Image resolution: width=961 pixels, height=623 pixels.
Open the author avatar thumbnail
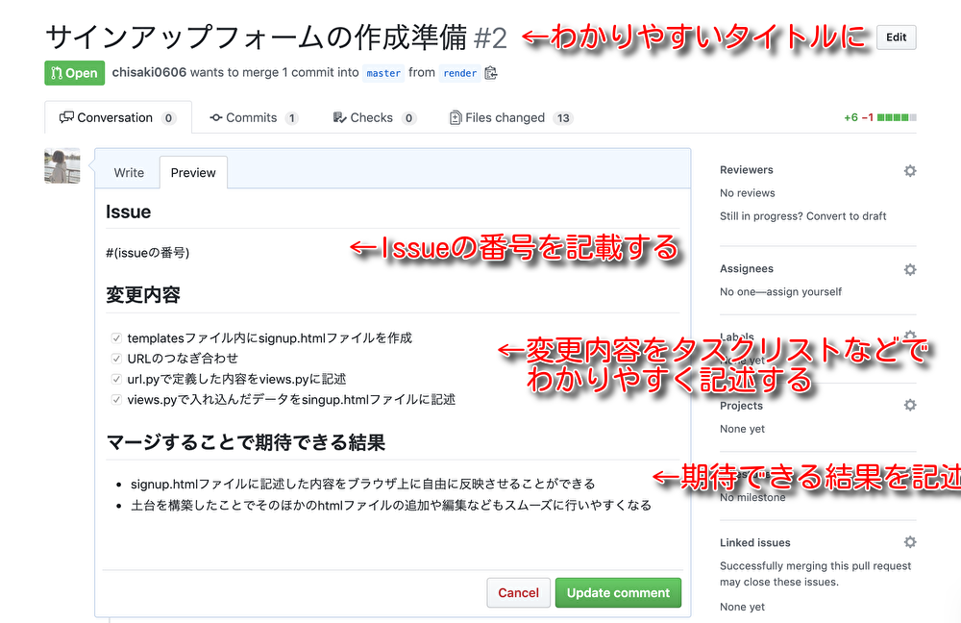click(62, 165)
